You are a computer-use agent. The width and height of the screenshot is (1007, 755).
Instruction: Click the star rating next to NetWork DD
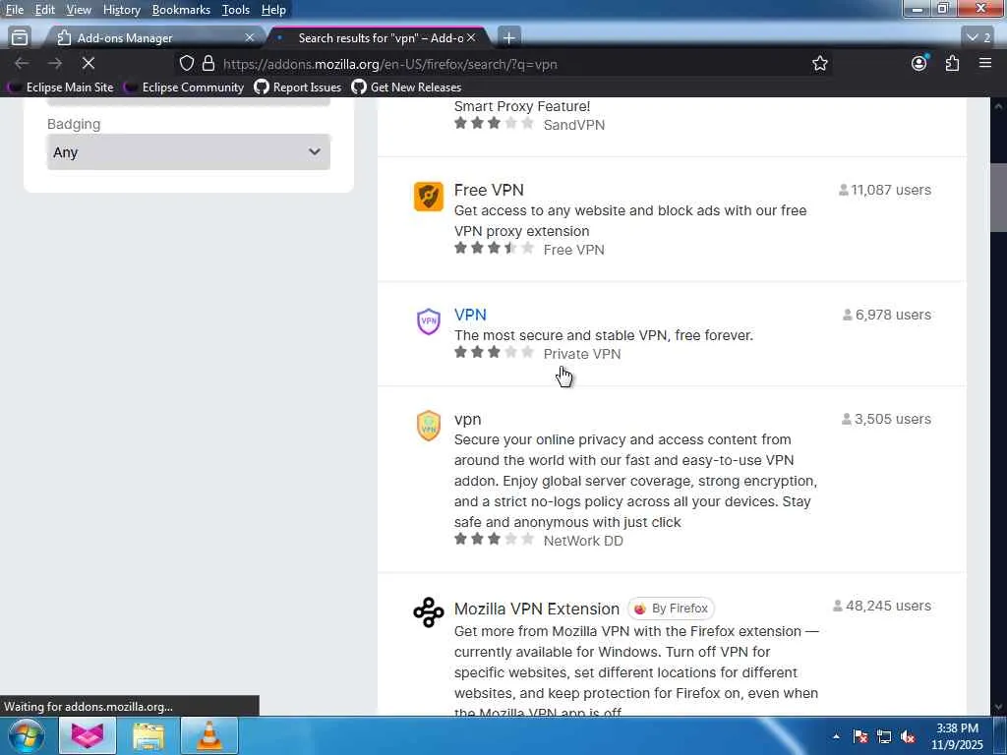click(x=494, y=540)
